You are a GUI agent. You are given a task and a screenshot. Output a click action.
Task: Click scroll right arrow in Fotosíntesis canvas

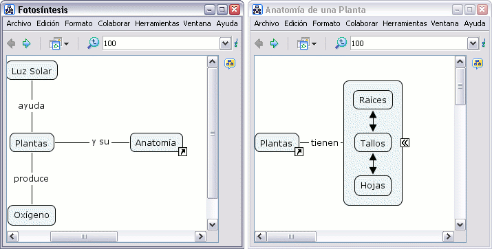[x=200, y=237]
